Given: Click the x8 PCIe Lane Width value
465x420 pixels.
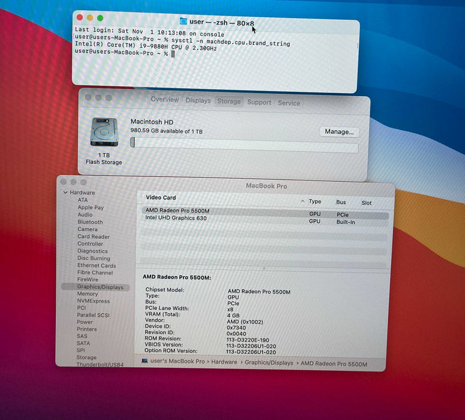Looking at the screenshot, I should coord(230,310).
